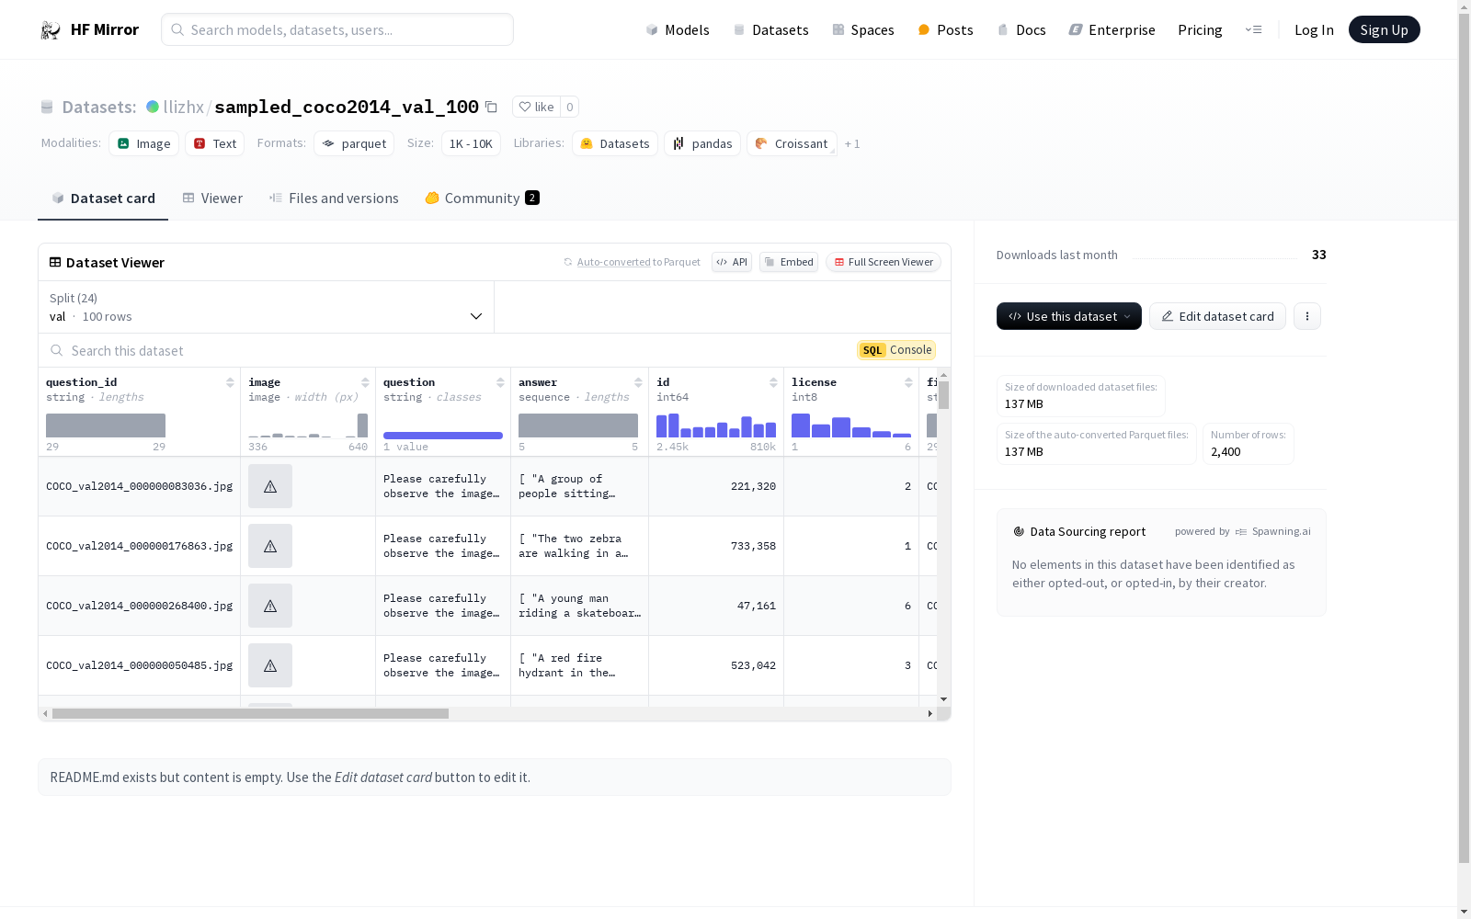Select the pandas library tag

pos(702,144)
